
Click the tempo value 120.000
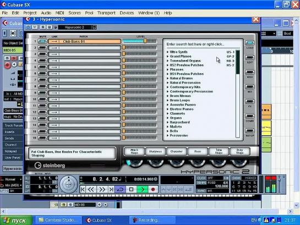(221, 186)
